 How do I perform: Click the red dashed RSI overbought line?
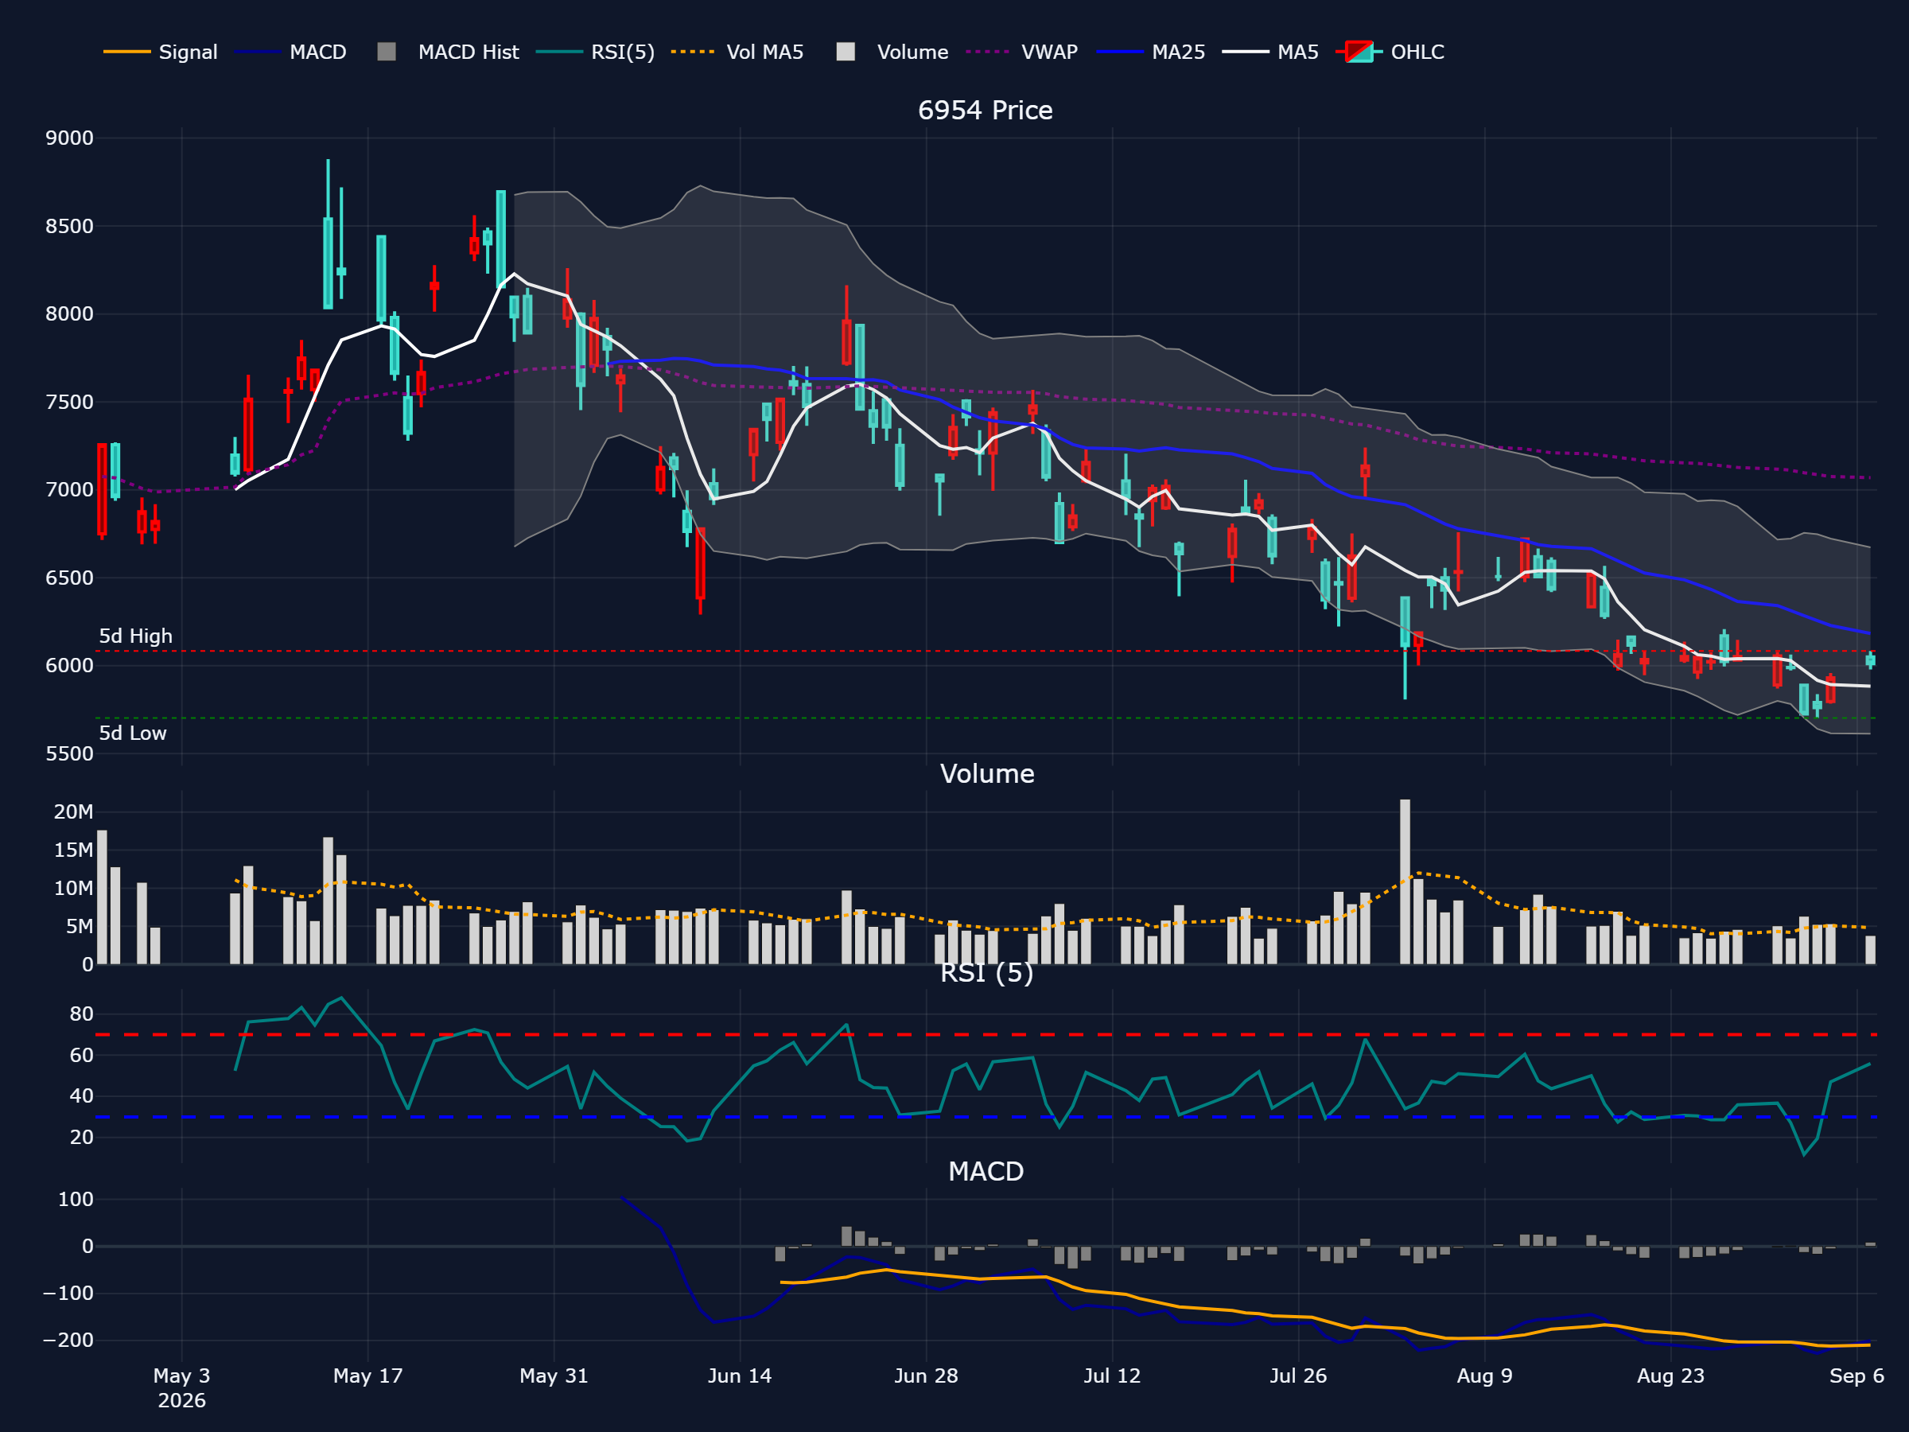tap(986, 1034)
